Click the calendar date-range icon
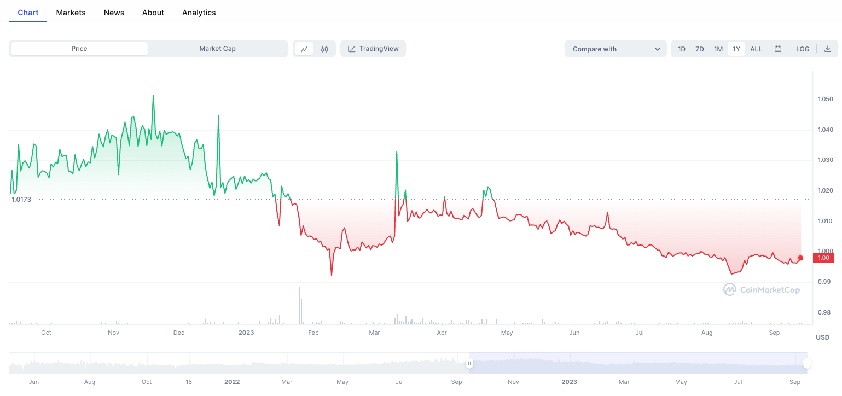 click(777, 49)
